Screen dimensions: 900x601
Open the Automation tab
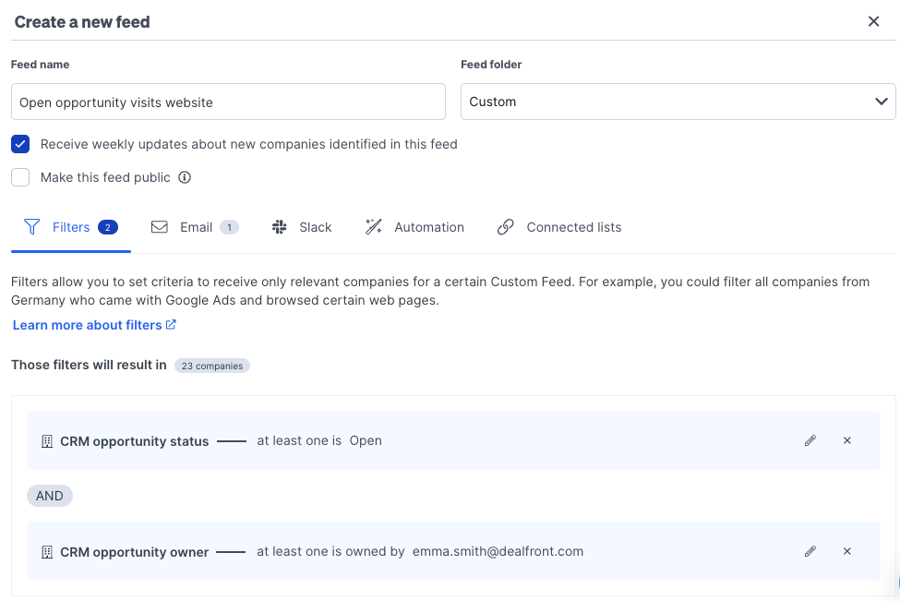point(414,226)
